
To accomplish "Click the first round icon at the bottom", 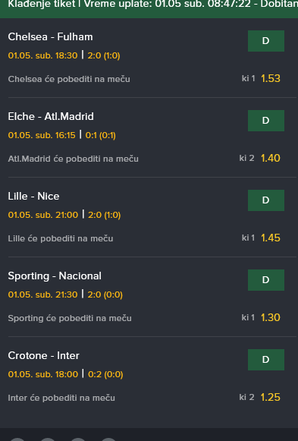I will [17, 439].
